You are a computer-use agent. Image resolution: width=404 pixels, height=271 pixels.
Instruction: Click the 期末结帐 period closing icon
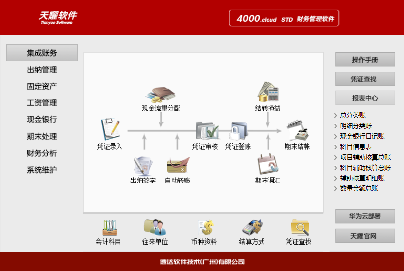click(297, 130)
